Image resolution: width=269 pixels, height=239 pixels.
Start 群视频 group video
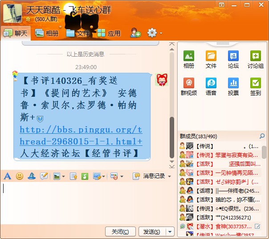(x=189, y=87)
